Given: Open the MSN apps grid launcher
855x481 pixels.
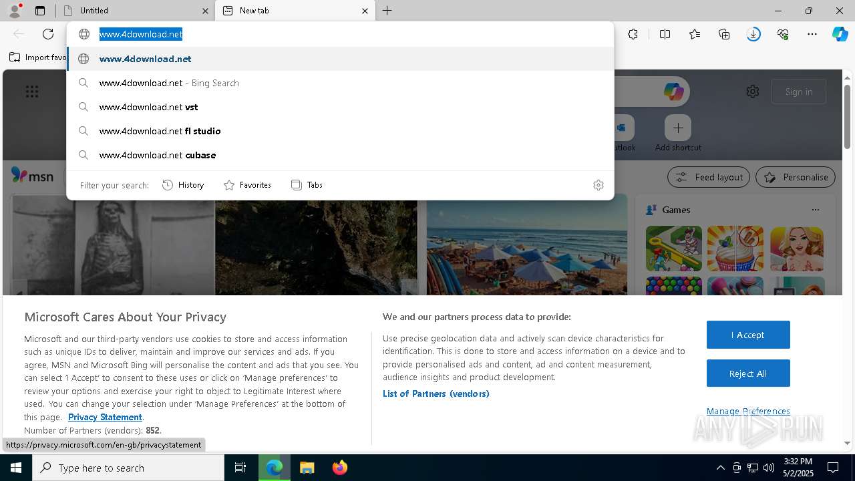Looking at the screenshot, I should [x=32, y=92].
